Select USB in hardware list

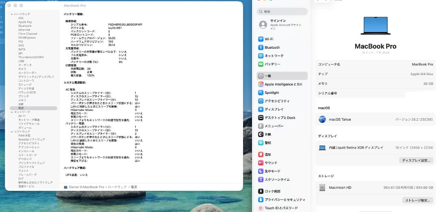(21, 61)
